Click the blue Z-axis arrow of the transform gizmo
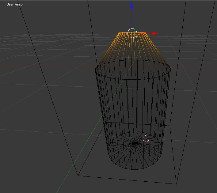The width and height of the screenshot is (217, 193). click(132, 5)
